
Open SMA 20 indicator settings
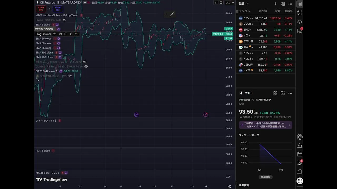point(60,34)
